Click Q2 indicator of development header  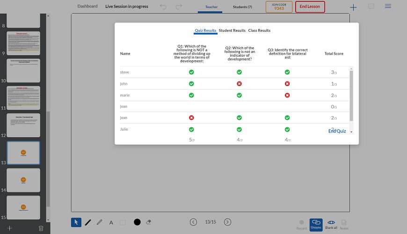tap(240, 53)
